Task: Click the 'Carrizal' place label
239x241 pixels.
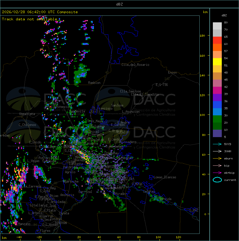Action: pyautogui.click(x=85, y=192)
